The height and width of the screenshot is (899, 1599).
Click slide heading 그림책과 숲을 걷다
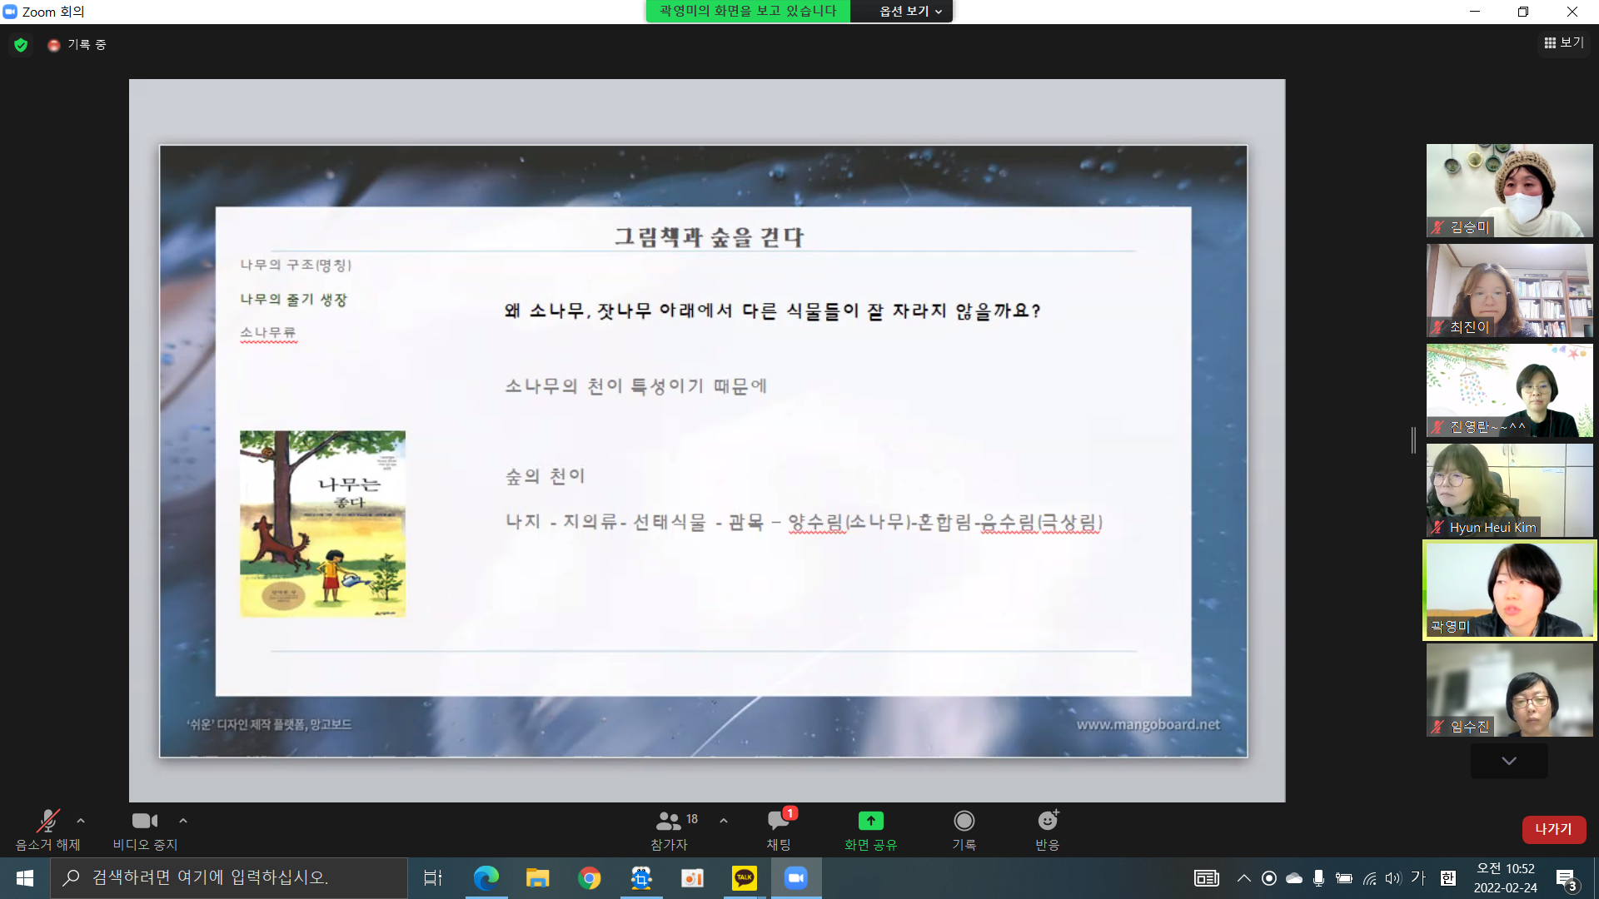pos(710,237)
